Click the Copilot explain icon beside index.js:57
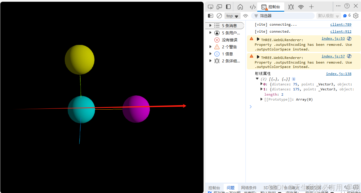 (349, 56)
